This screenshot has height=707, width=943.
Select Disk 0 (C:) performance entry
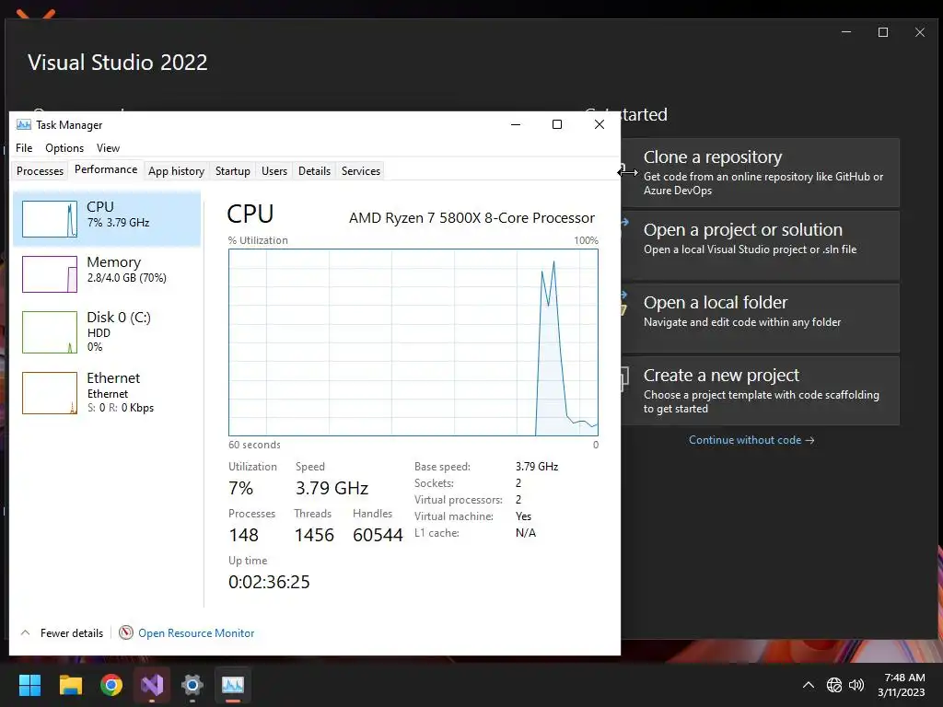[x=107, y=331]
